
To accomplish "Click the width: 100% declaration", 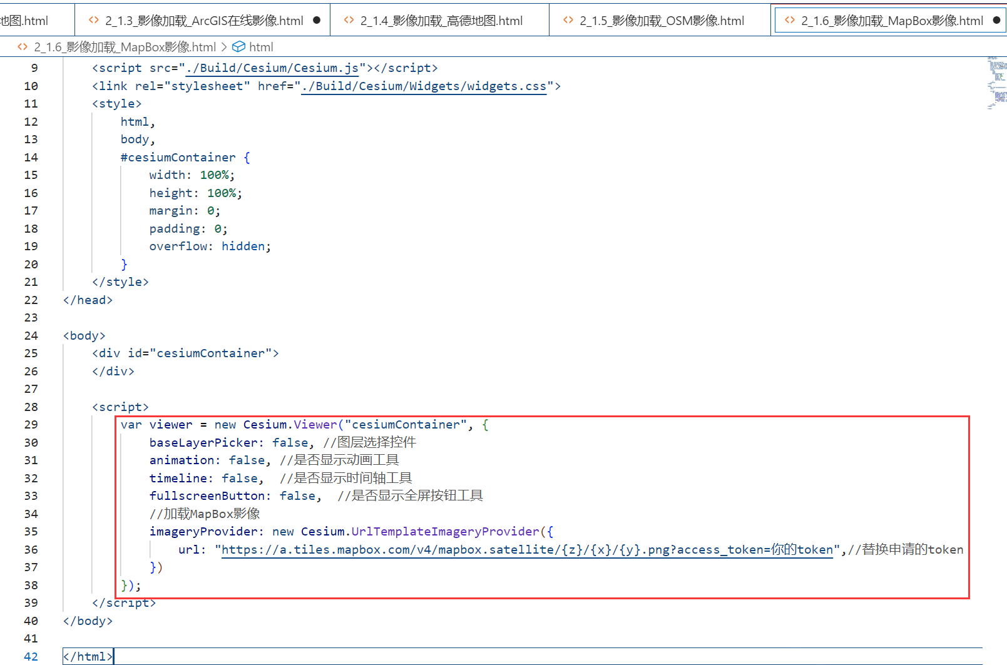I will click(x=192, y=175).
